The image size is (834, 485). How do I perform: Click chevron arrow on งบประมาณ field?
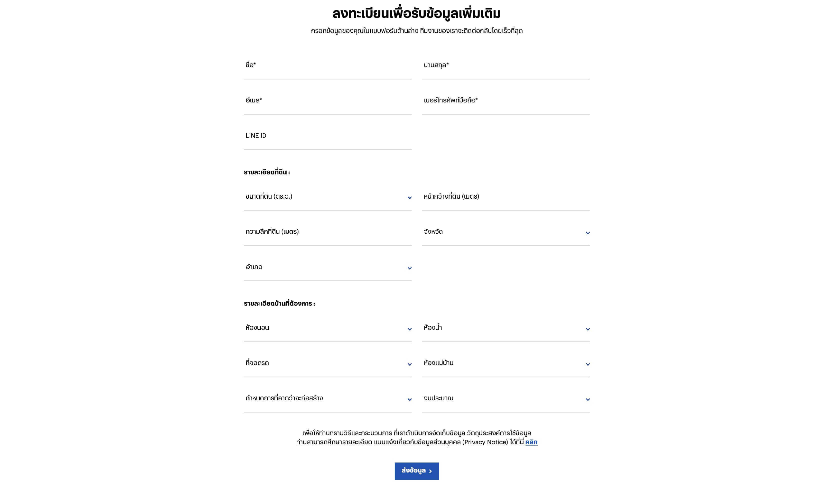(587, 400)
